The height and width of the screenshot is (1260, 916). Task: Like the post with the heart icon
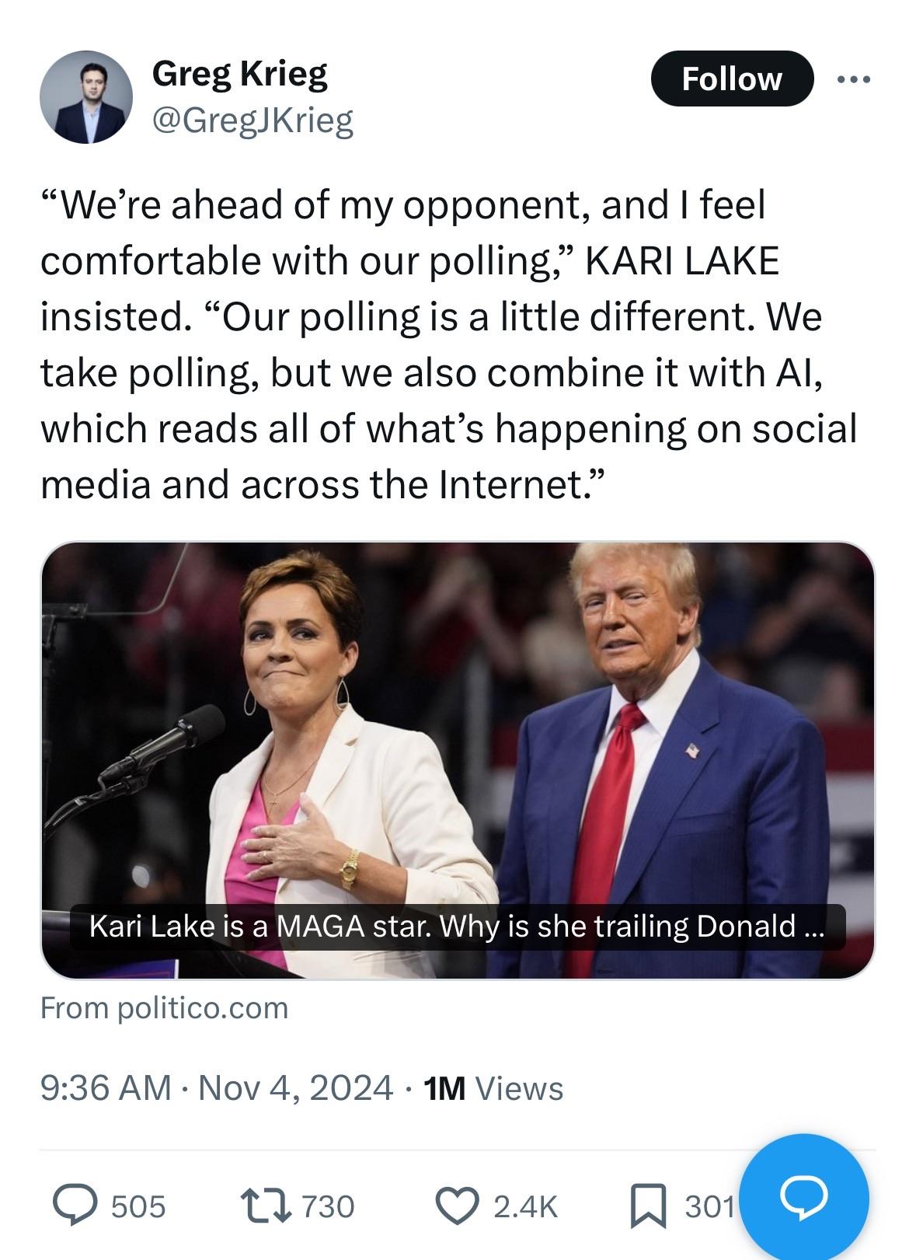[x=459, y=1205]
